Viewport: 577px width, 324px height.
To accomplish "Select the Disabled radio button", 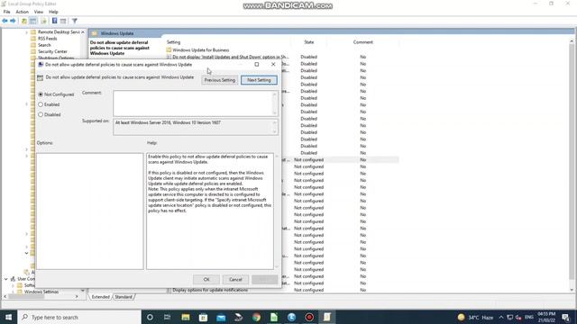I will (41, 114).
